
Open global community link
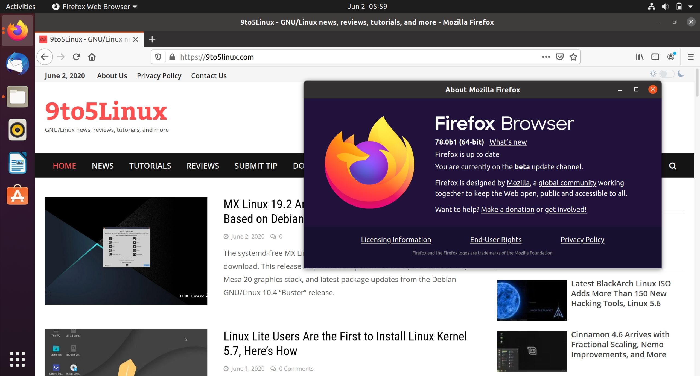pyautogui.click(x=567, y=183)
